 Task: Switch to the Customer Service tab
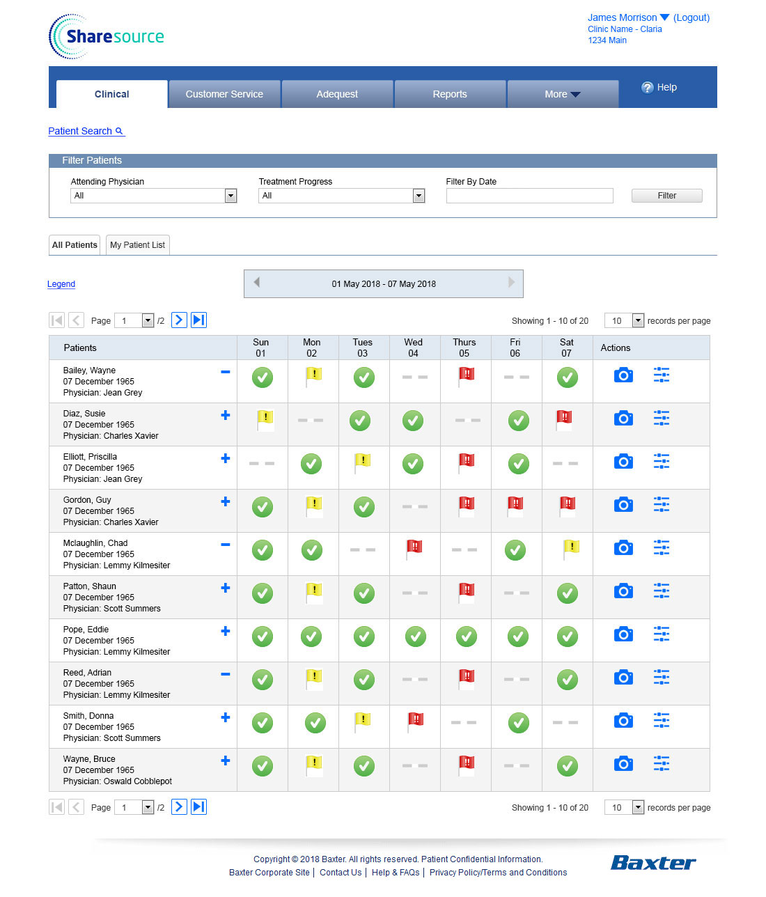(x=224, y=94)
